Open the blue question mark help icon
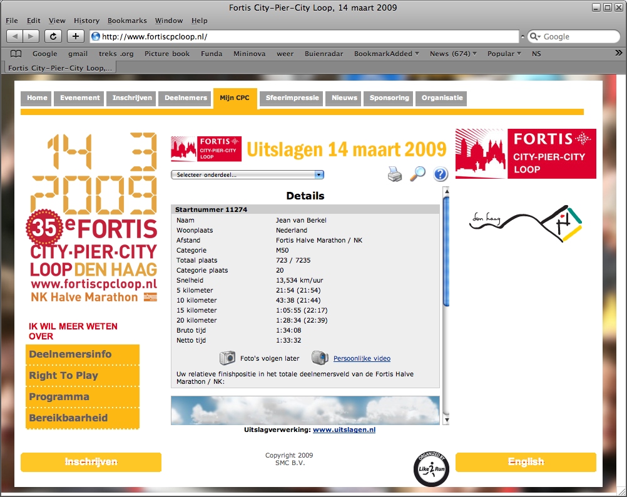 click(441, 174)
